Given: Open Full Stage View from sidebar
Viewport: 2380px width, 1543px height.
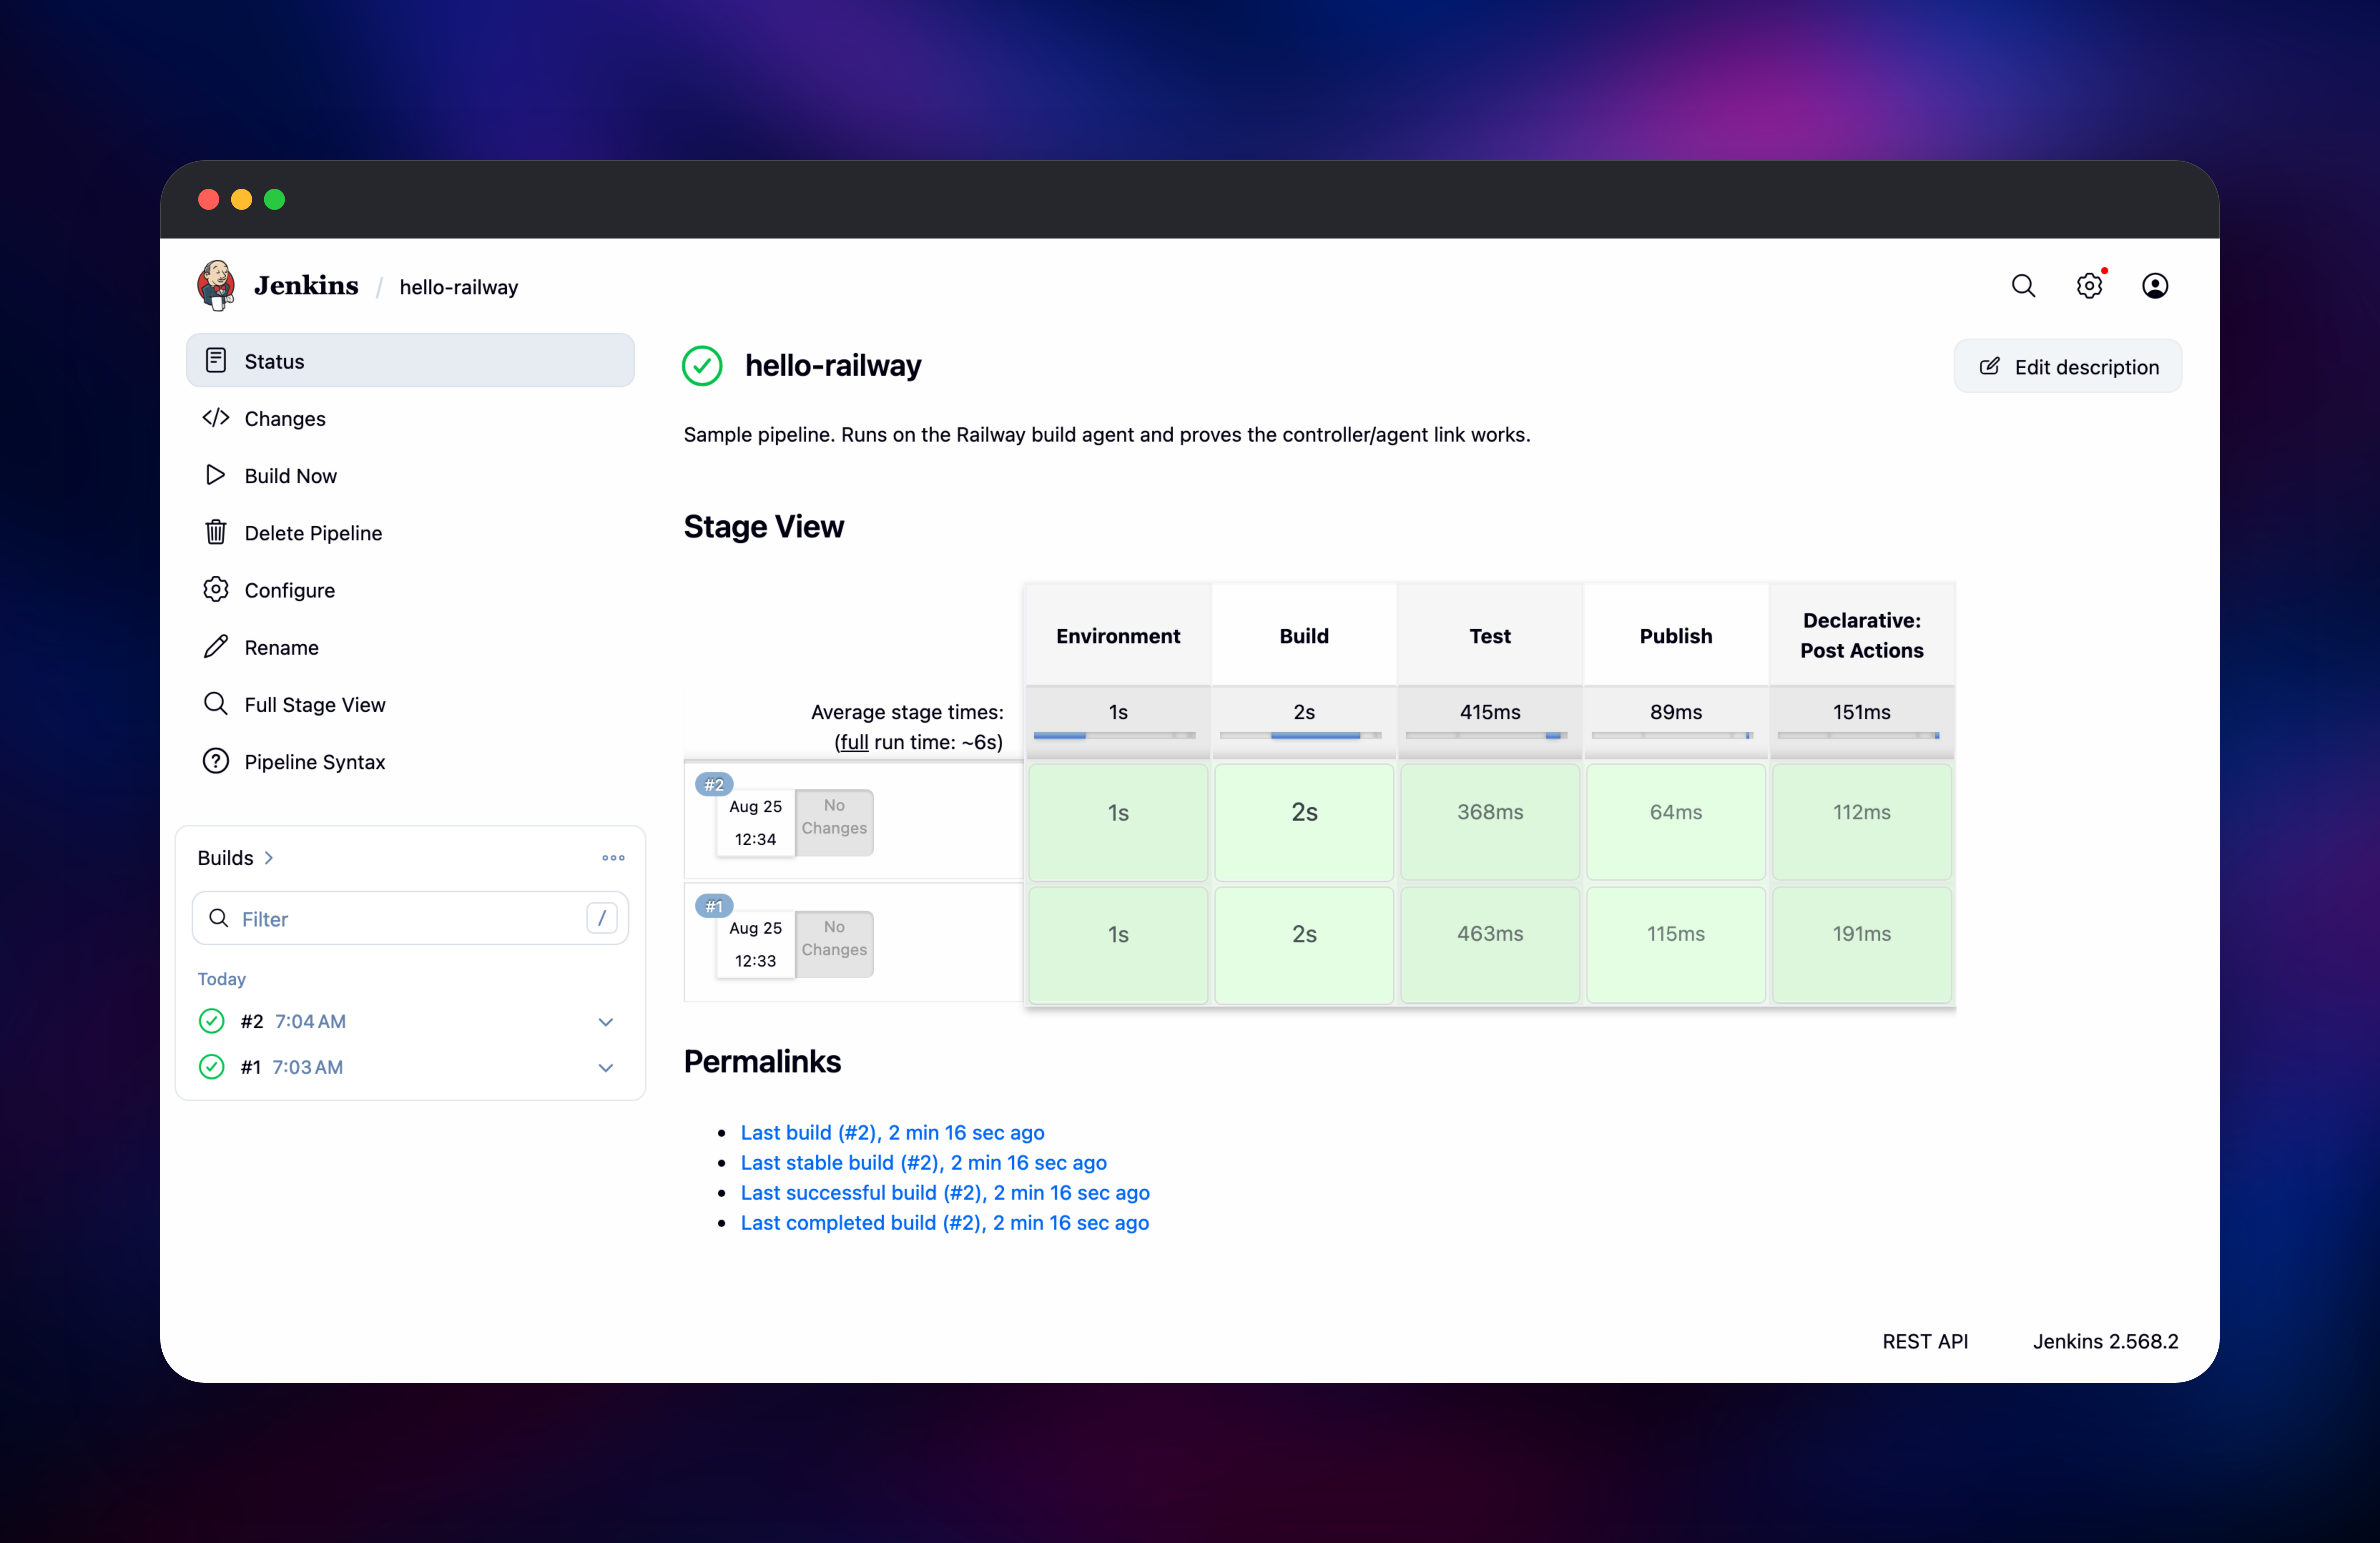Looking at the screenshot, I should click(410, 704).
